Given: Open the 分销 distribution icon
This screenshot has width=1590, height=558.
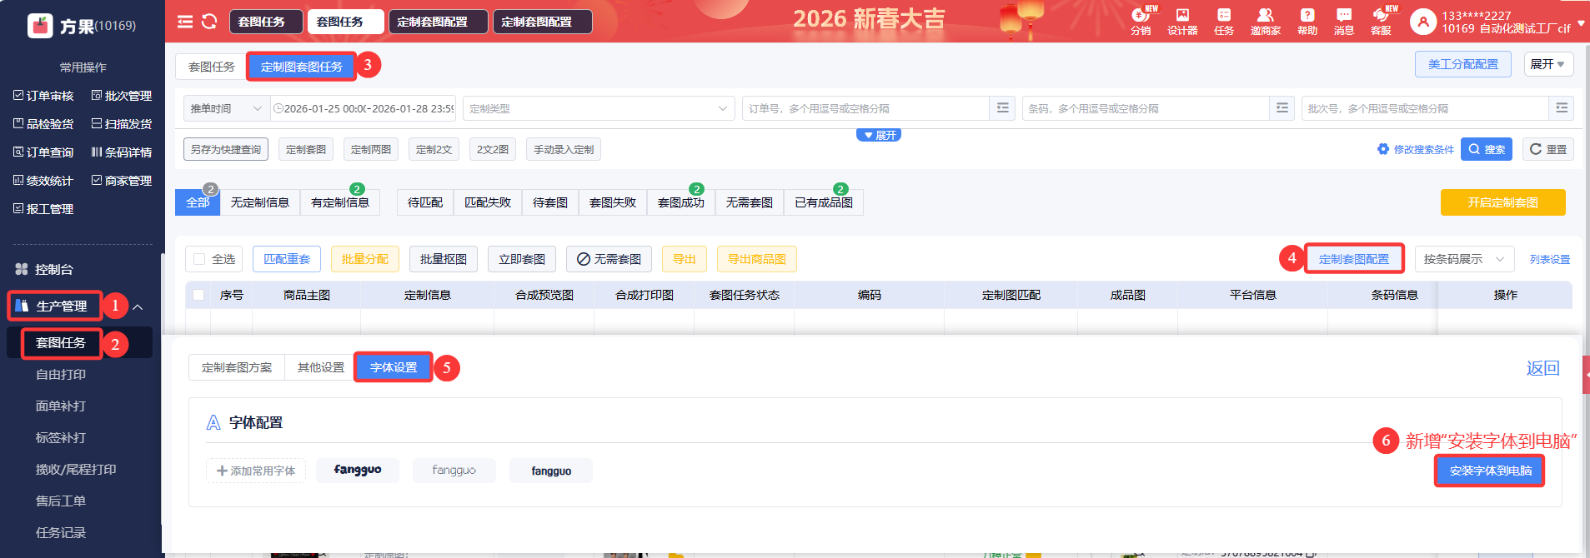Looking at the screenshot, I should pos(1140,22).
